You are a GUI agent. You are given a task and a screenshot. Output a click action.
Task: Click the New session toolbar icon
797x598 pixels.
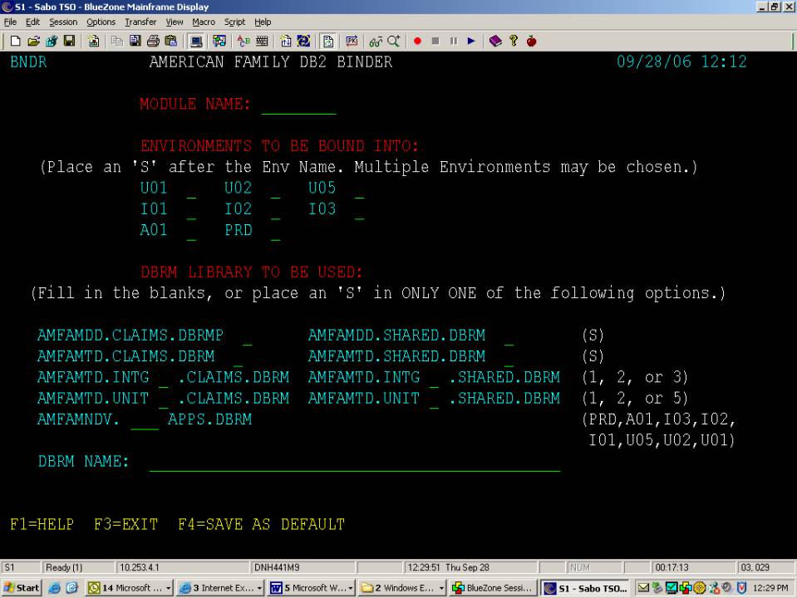coord(15,42)
